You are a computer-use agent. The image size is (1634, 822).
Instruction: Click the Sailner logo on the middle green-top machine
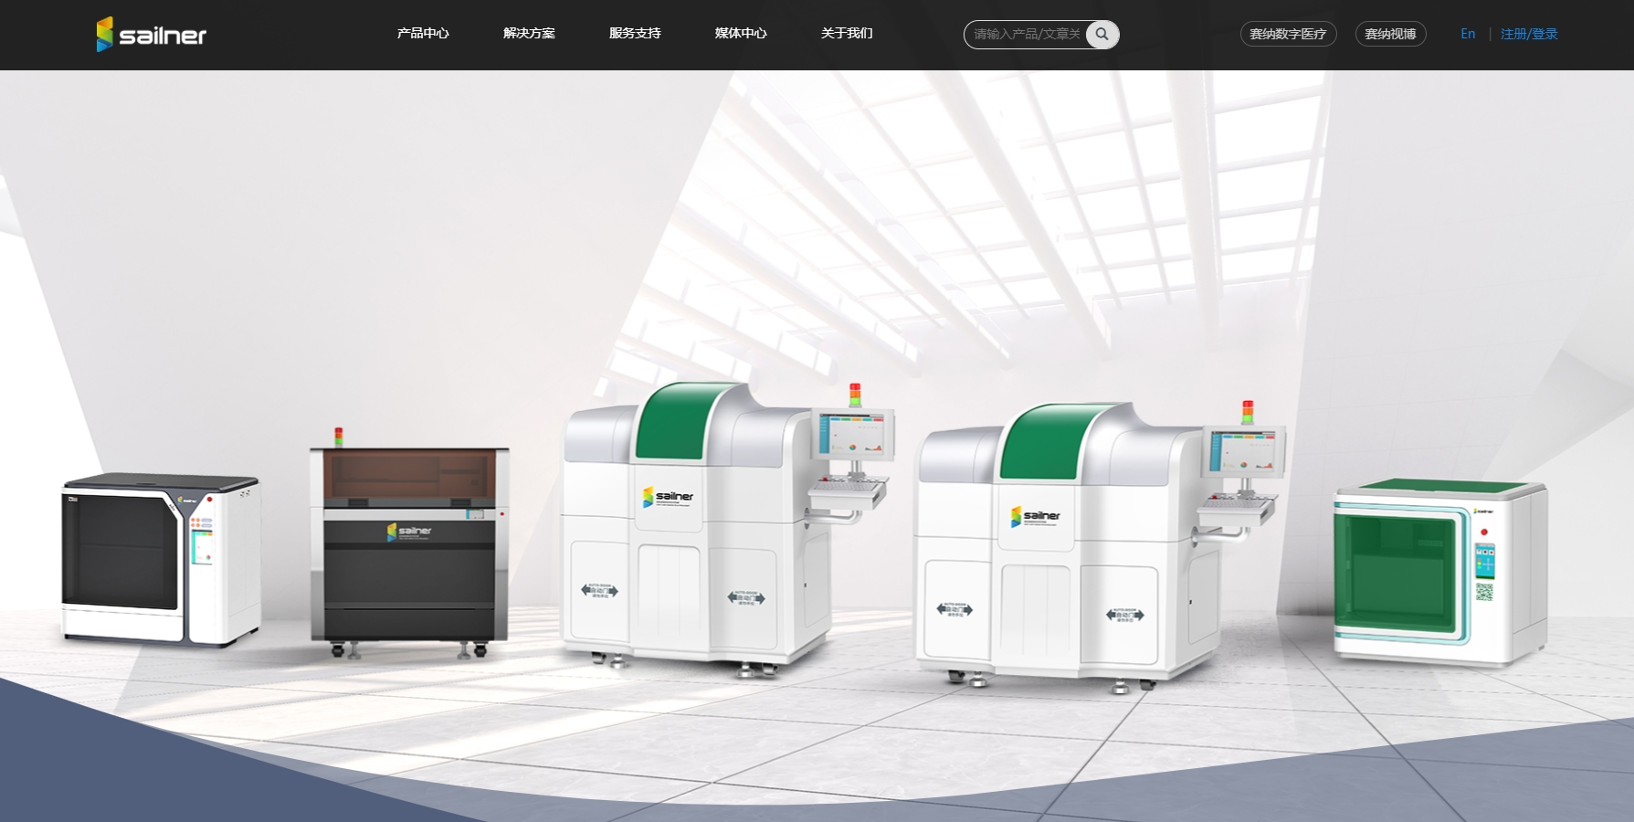668,497
